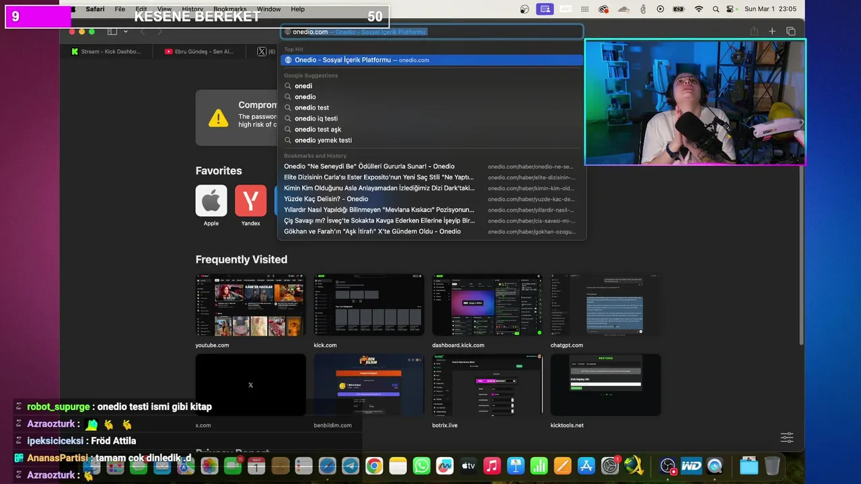The height and width of the screenshot is (484, 861).
Task: Go back with the Safari back arrow
Action: point(143,32)
